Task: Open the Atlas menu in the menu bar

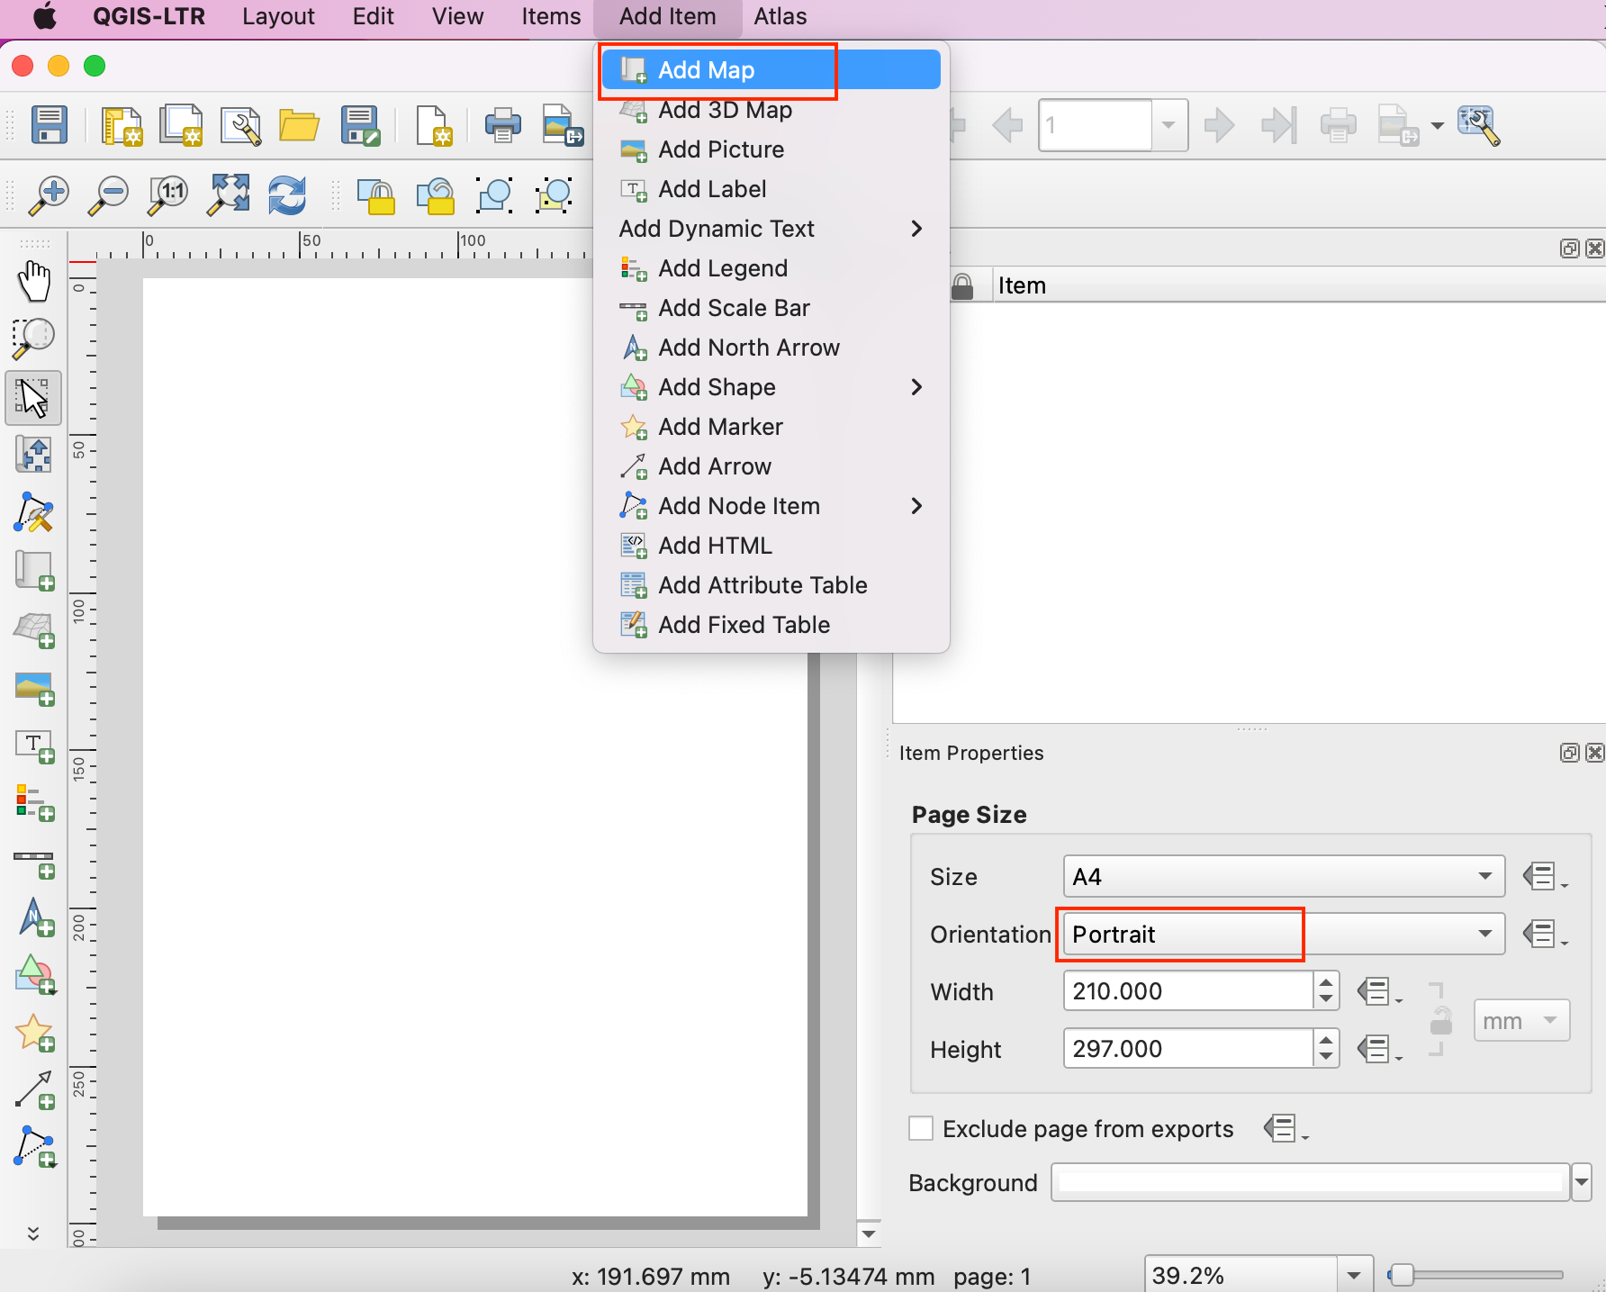Action: [x=780, y=16]
